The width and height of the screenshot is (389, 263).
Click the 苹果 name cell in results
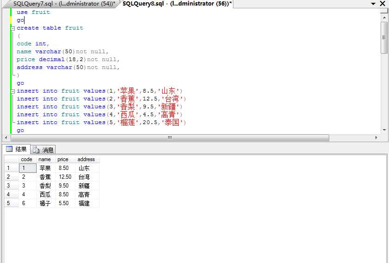[x=46, y=168]
